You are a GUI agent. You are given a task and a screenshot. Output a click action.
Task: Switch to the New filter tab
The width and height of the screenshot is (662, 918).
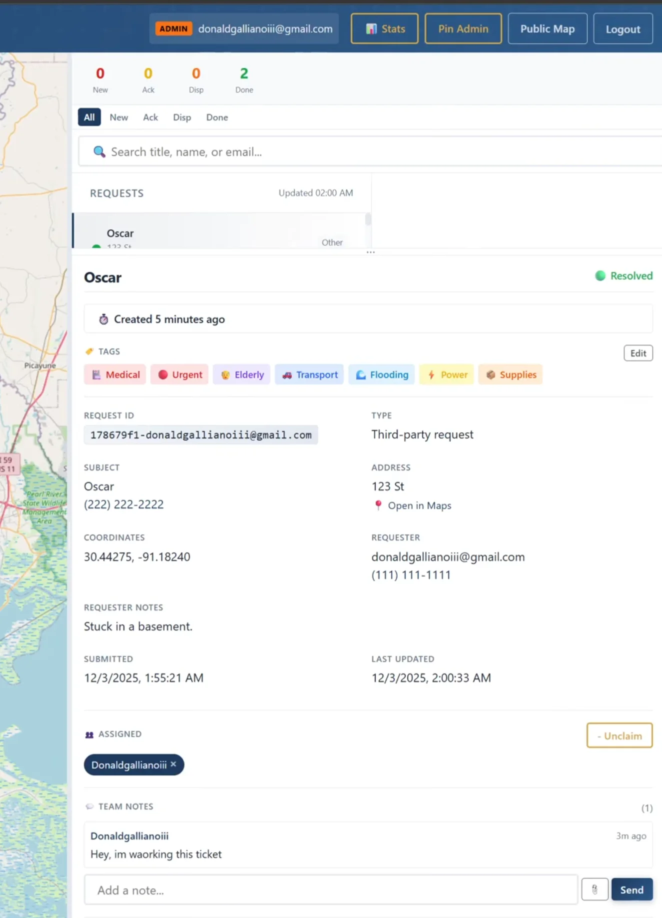pyautogui.click(x=119, y=117)
